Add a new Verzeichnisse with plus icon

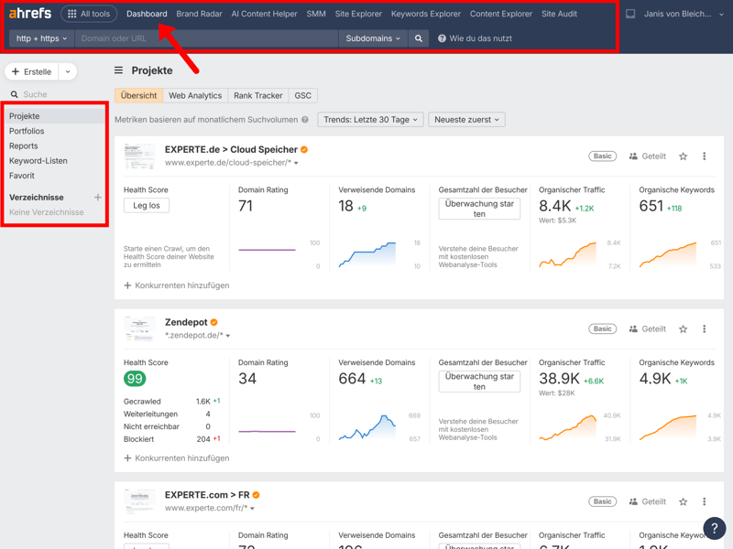click(97, 198)
